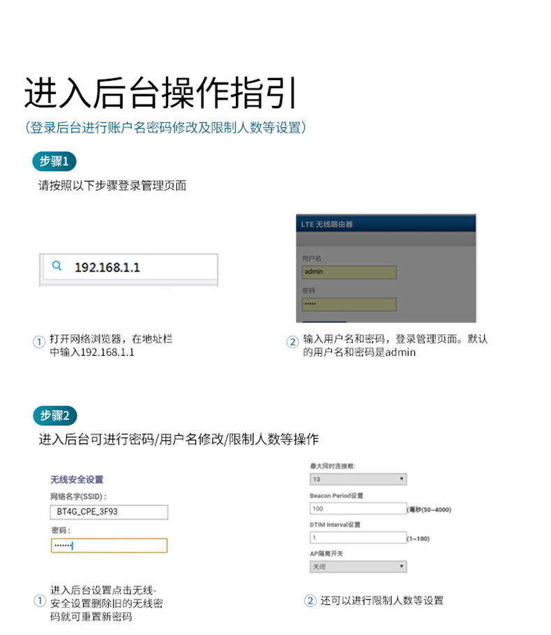Click the LTE 无线路由器 header bar
Screen dimensions: 551x635
386,223
